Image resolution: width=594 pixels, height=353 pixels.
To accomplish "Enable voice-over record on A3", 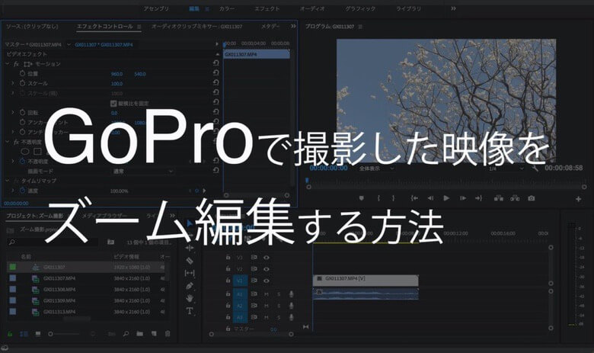I will coord(291,317).
